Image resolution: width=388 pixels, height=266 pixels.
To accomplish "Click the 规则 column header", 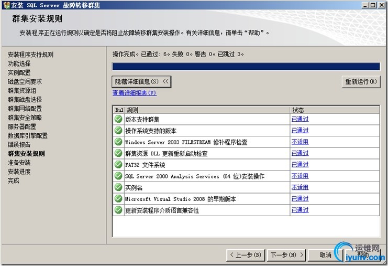I will coord(207,110).
